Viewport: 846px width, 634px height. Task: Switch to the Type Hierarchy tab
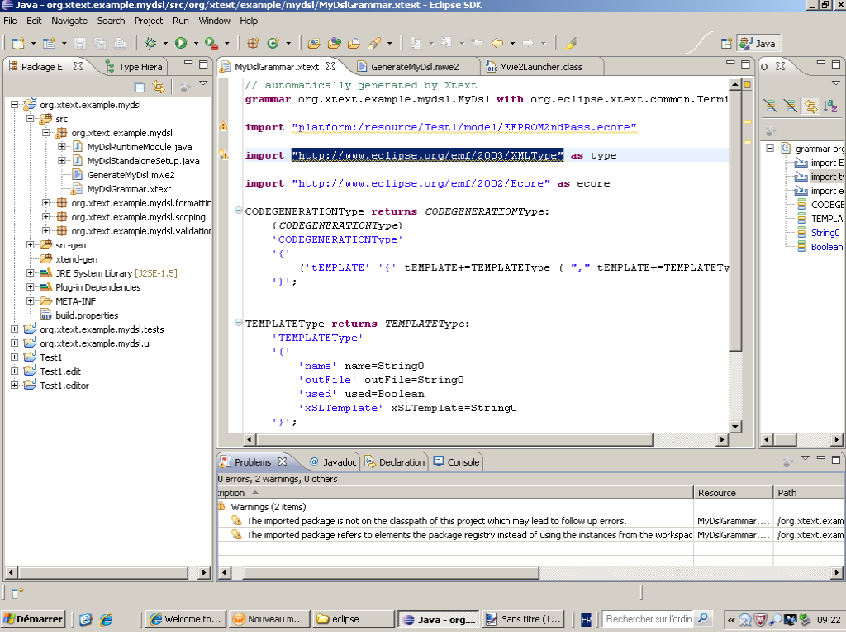[x=134, y=67]
